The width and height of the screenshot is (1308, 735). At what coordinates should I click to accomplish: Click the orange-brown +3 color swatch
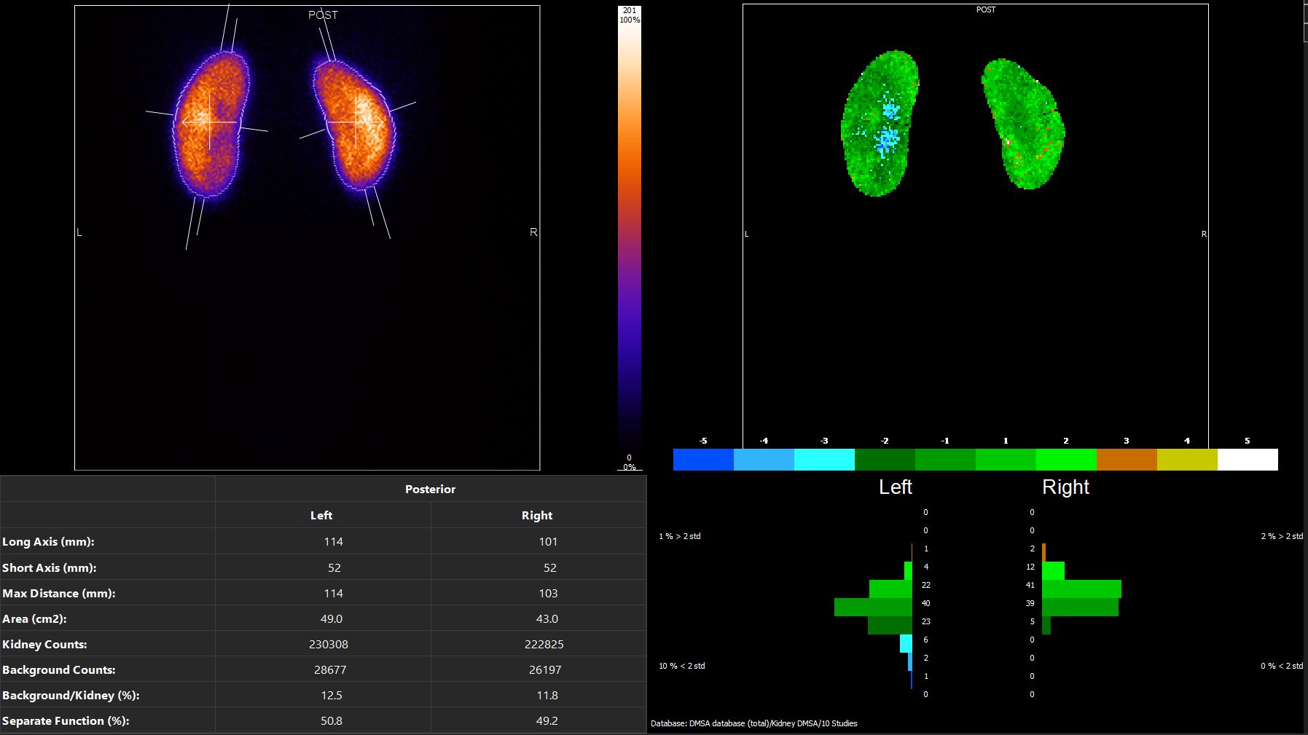tap(1127, 459)
